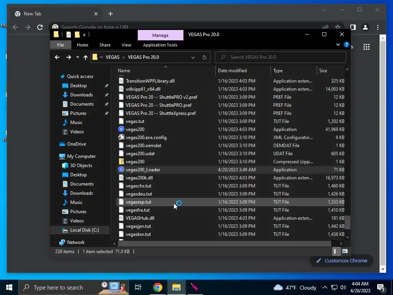Open the File menu in Explorer

61,45
